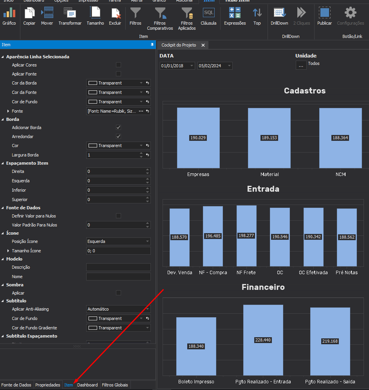The width and height of the screenshot is (369, 390).
Task: Open the Expressões calculator icon
Action: [x=235, y=16]
